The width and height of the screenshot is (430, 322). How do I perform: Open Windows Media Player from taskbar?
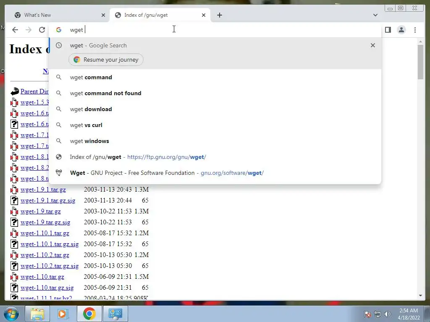pyautogui.click(x=63, y=314)
